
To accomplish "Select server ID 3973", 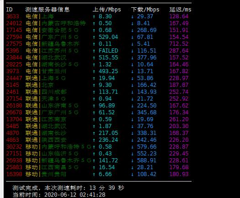I will 12,71.
